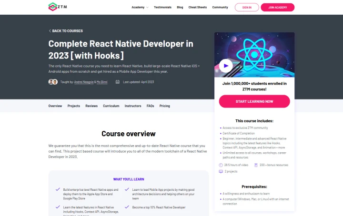Image resolution: width=343 pixels, height=216 pixels.
Task: Open the Curriculum tab
Action: 111,106
